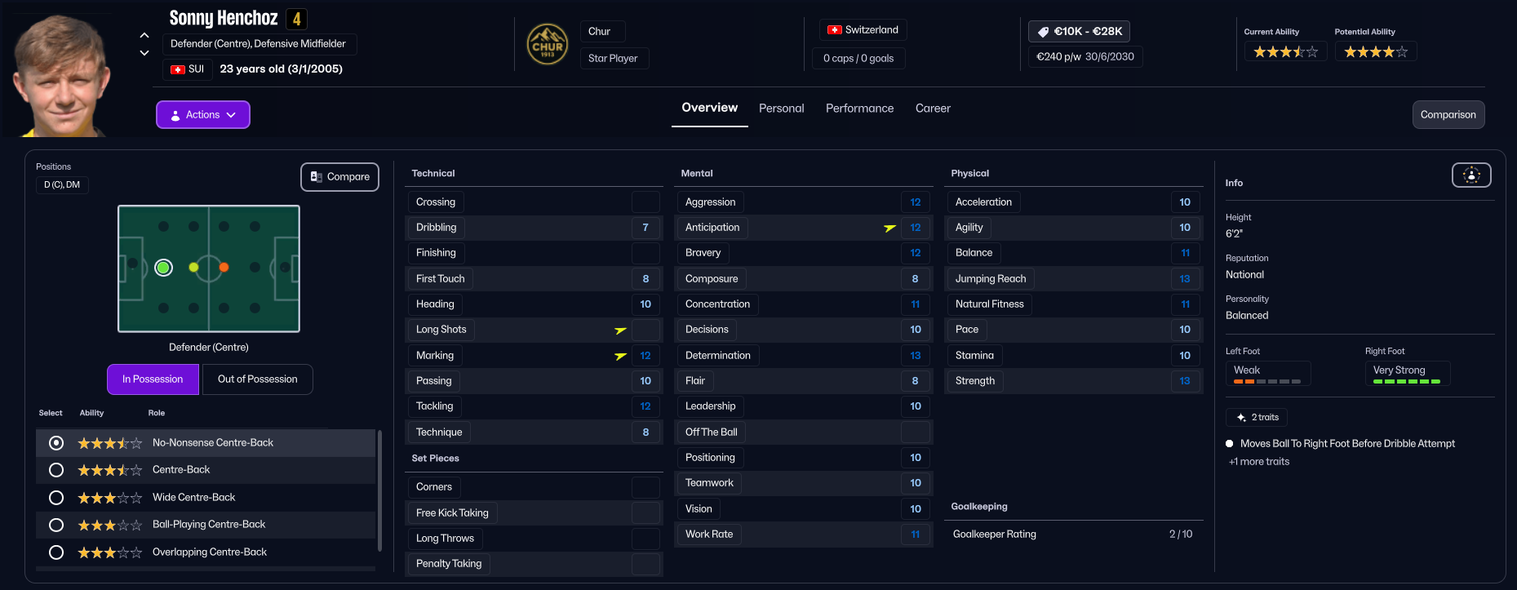The image size is (1517, 590).
Task: Click Sonny Henchoz's player portrait
Action: click(61, 75)
